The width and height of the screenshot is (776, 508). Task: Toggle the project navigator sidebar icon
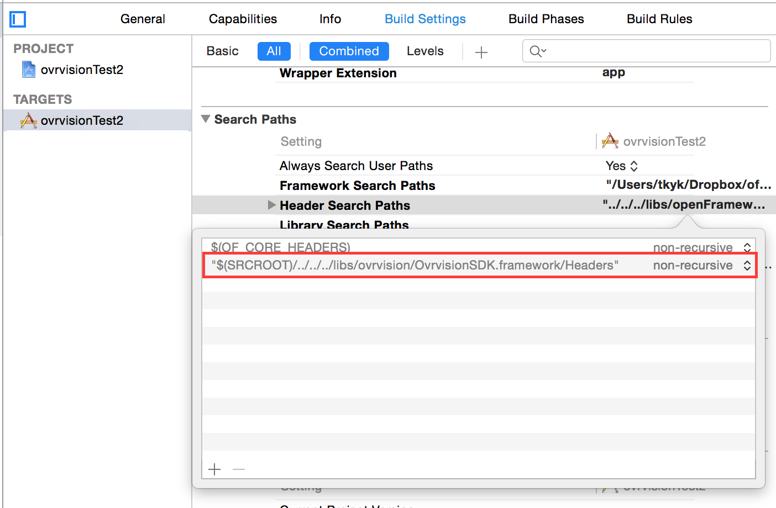point(18,19)
